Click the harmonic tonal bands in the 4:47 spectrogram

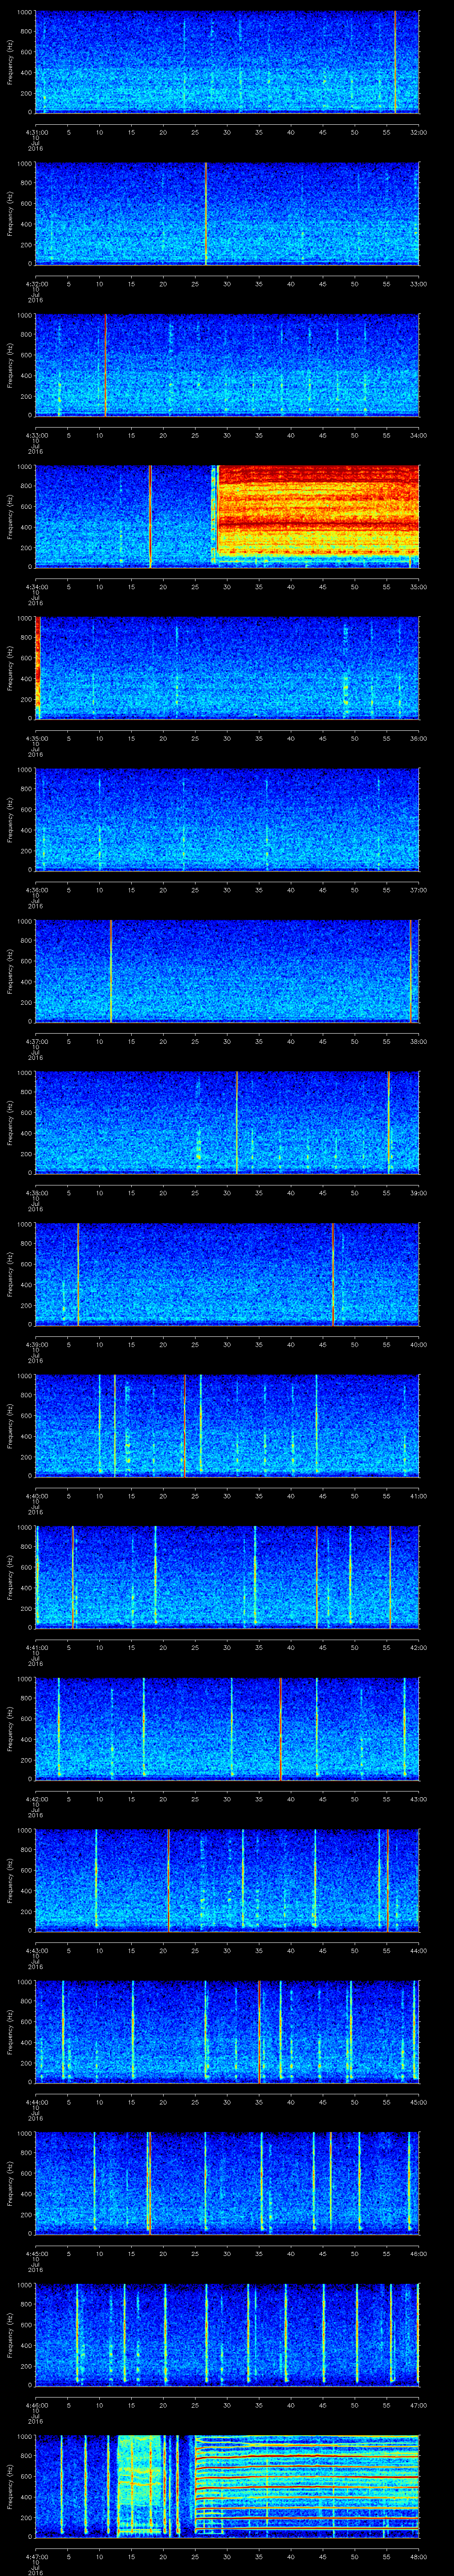[306, 2486]
